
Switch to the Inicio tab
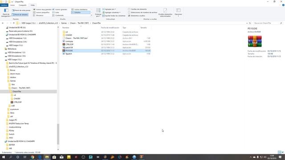click(12, 5)
